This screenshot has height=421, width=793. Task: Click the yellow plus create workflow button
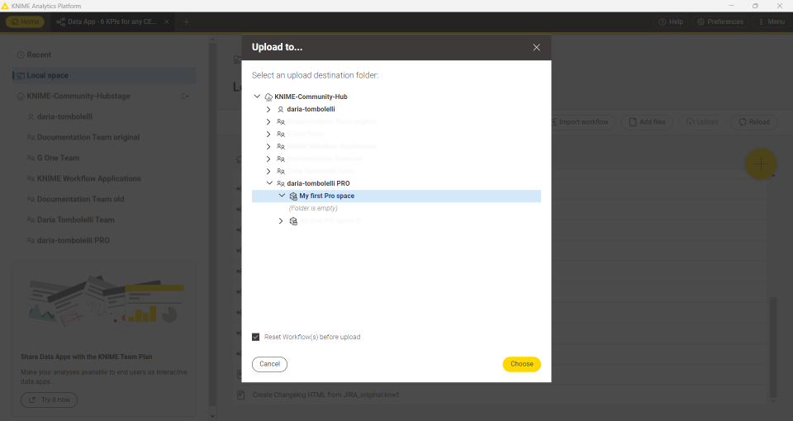760,163
